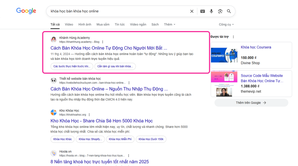
Task: Click the Hoola.vn site favicon
Action: point(54,153)
